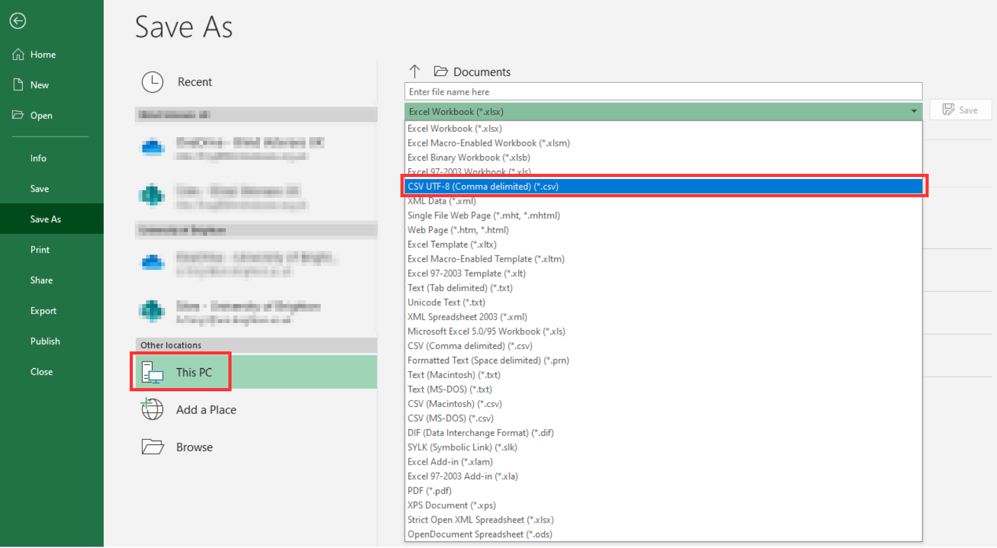The width and height of the screenshot is (997, 548).
Task: Select Text (MS-DOS) (*.txt) format
Action: tap(663, 390)
